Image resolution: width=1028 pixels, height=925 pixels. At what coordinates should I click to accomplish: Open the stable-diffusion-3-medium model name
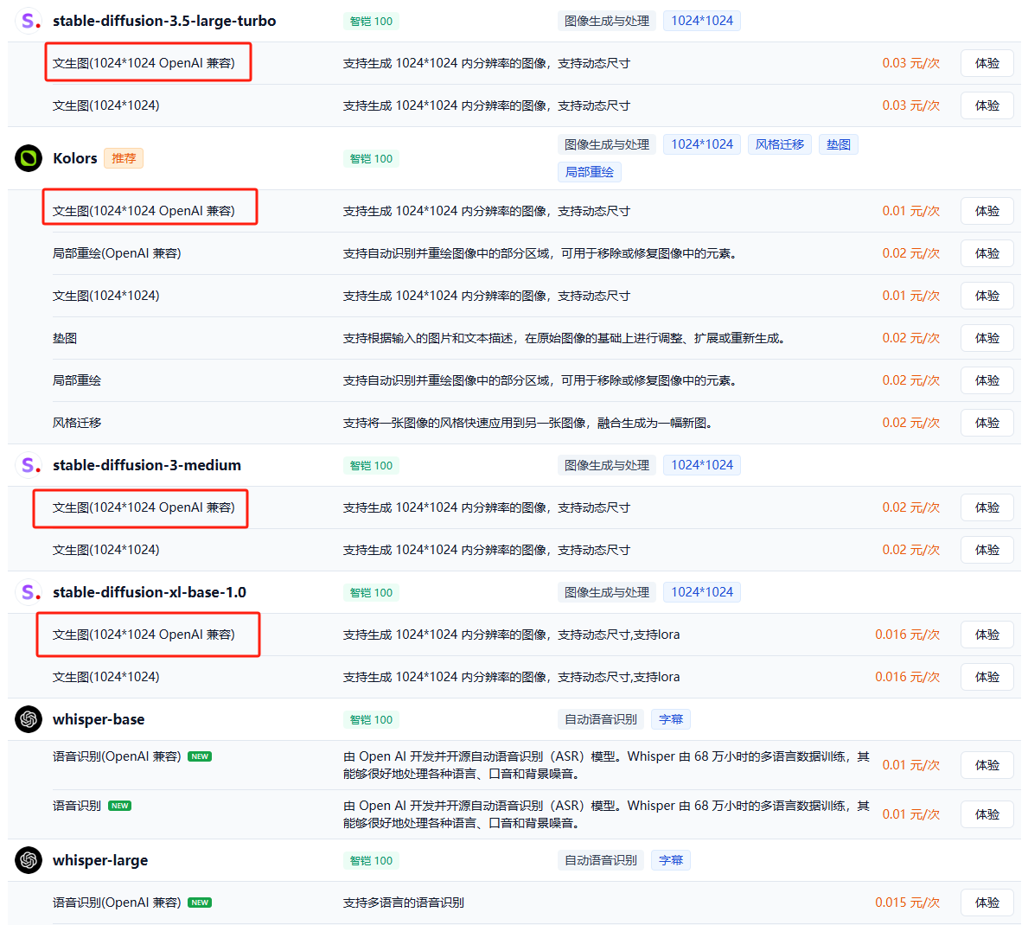point(147,465)
